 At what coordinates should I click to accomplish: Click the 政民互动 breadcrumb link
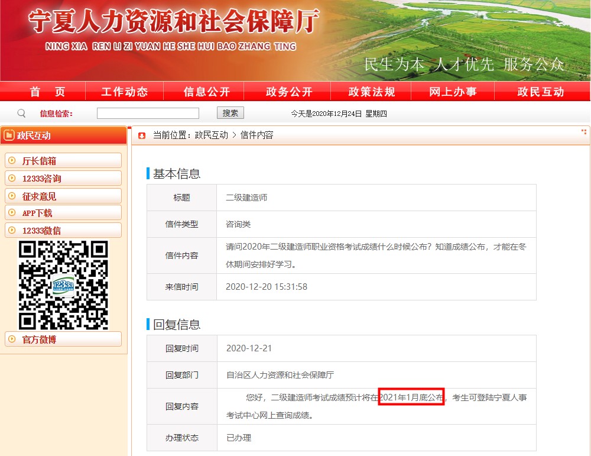[x=211, y=135]
